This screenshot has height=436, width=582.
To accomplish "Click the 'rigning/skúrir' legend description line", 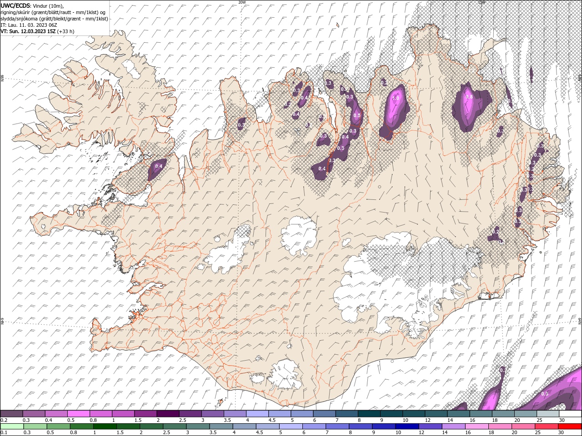I will (x=53, y=12).
